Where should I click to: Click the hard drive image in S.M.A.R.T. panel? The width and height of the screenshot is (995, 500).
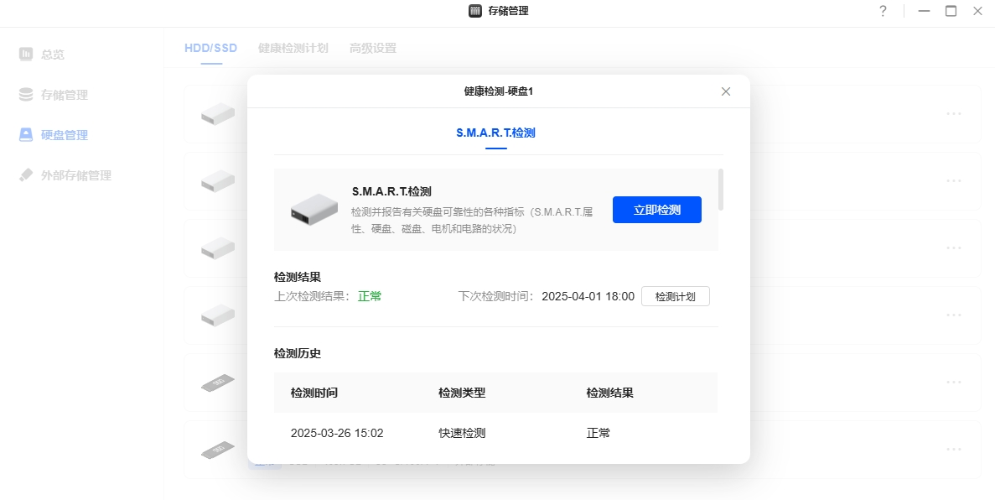314,210
